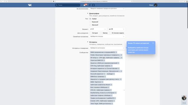This screenshot has height=105, width=188.
Task: Remove the Convert Monster community tag
Action: coord(119,69)
